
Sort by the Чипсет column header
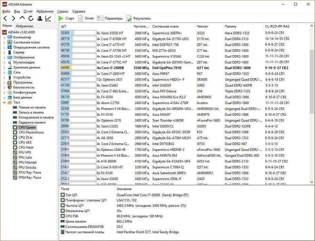pyautogui.click(x=209, y=26)
